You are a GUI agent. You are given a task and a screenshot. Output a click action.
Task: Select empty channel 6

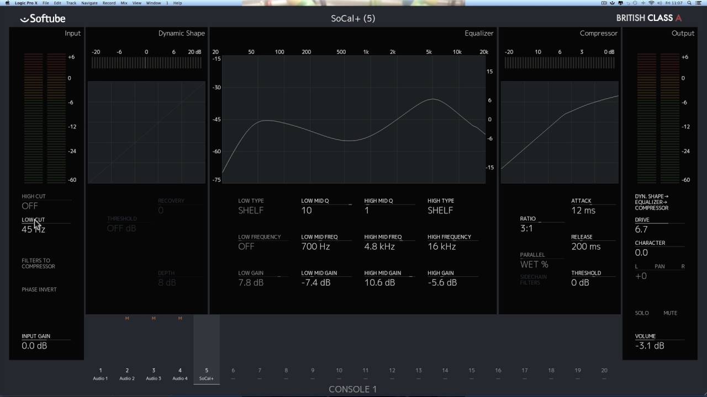point(233,374)
